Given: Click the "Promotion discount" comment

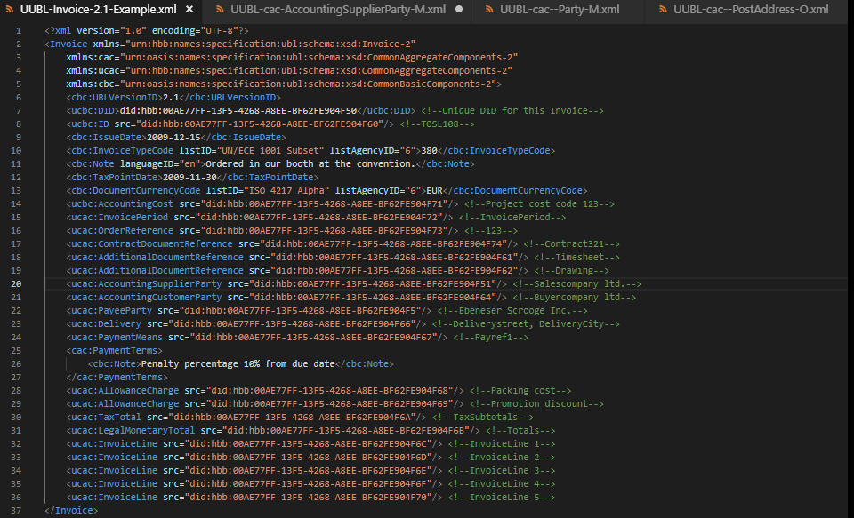Looking at the screenshot, I should click(536, 404).
